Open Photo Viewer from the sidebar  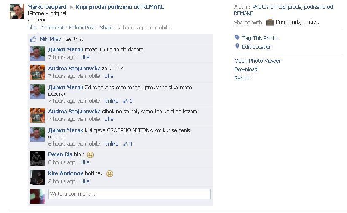click(x=257, y=61)
